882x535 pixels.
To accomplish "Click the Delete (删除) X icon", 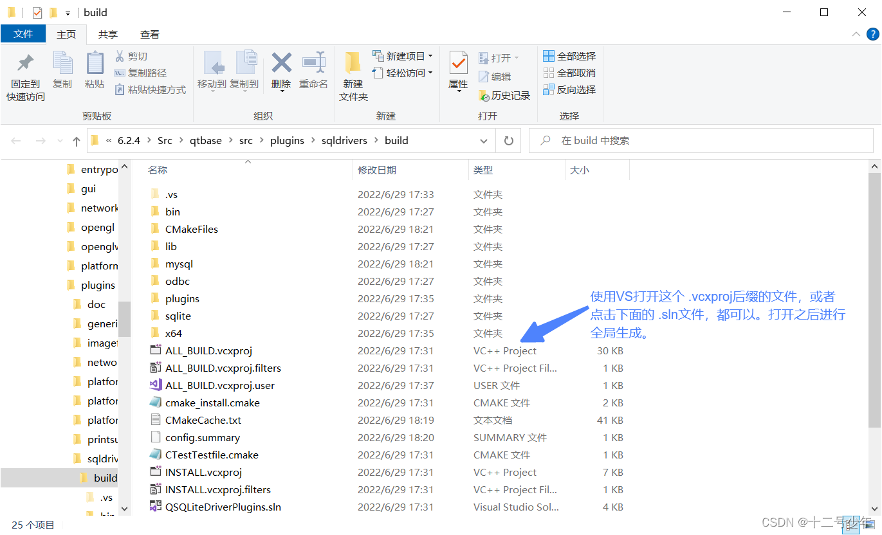I will (x=281, y=63).
